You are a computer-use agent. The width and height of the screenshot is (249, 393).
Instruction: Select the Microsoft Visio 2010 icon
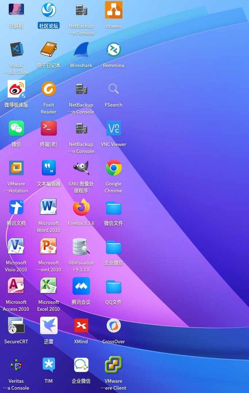click(16, 247)
